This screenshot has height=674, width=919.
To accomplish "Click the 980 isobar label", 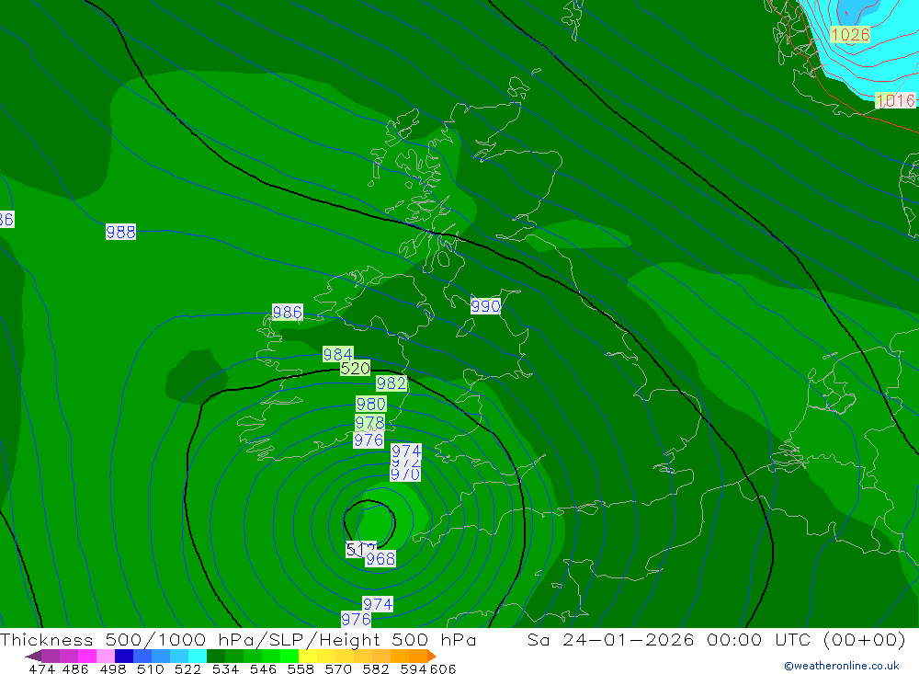I will tap(371, 405).
